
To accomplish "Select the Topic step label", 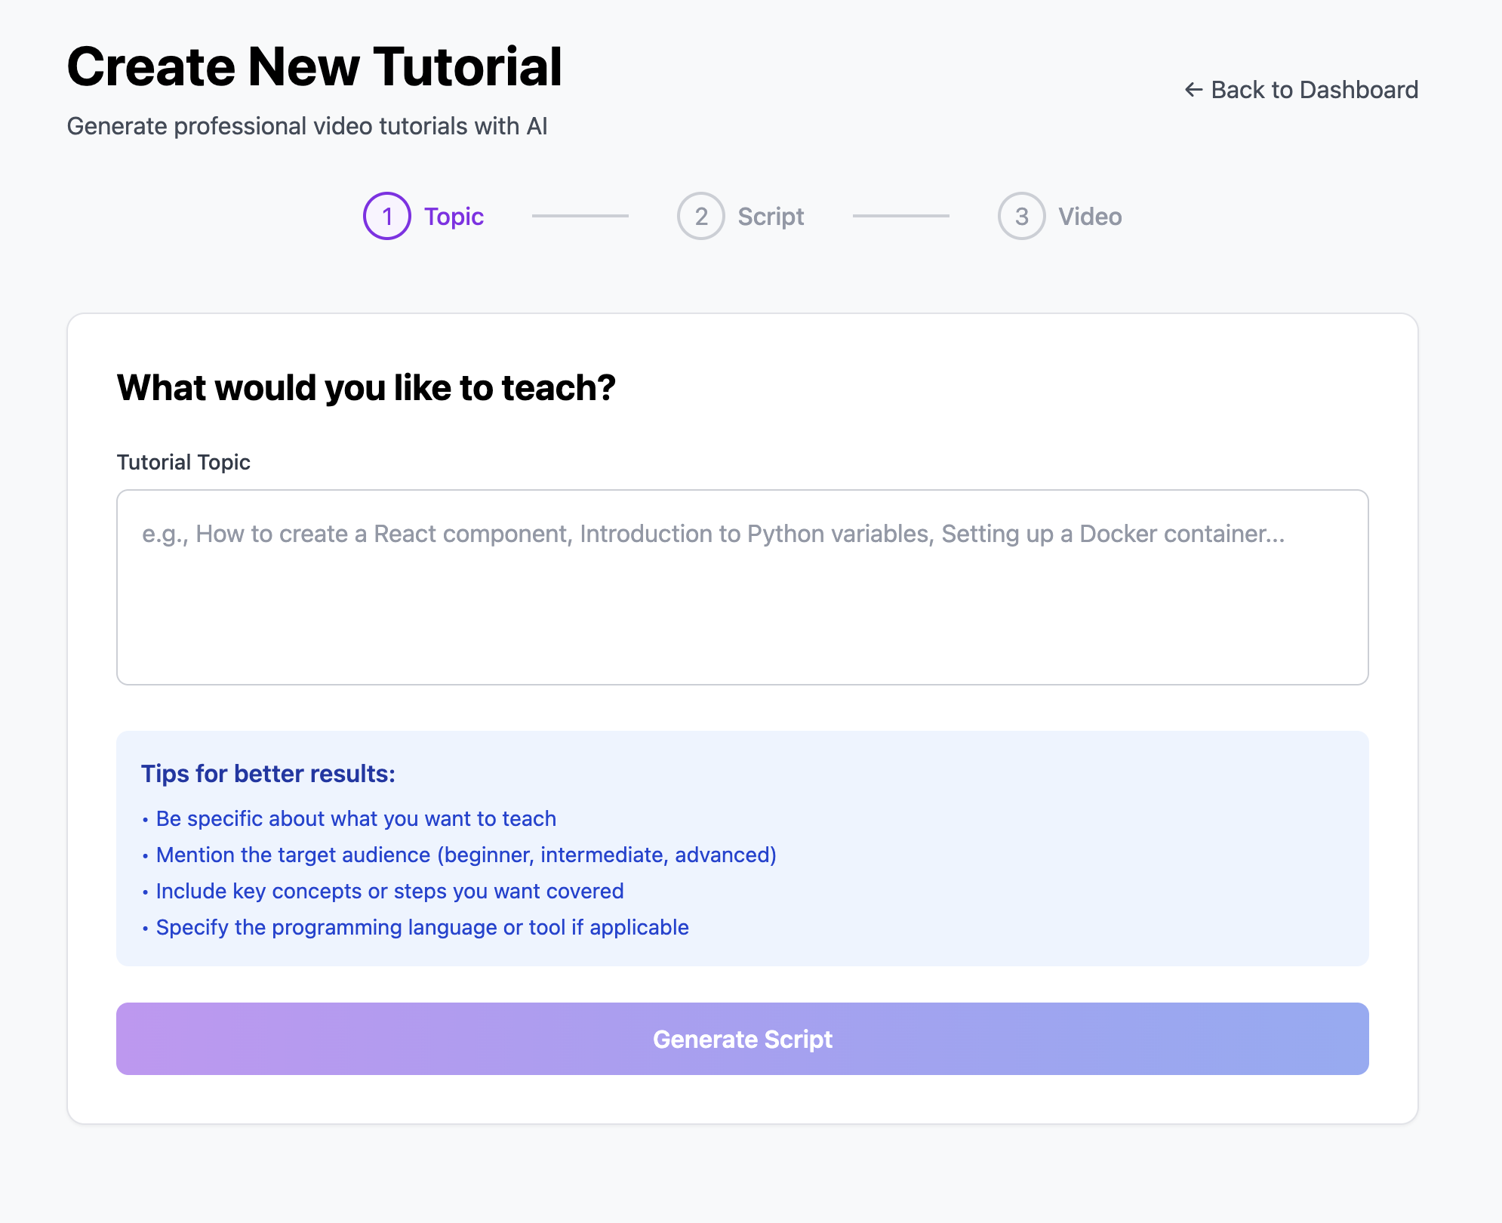I will pos(454,217).
